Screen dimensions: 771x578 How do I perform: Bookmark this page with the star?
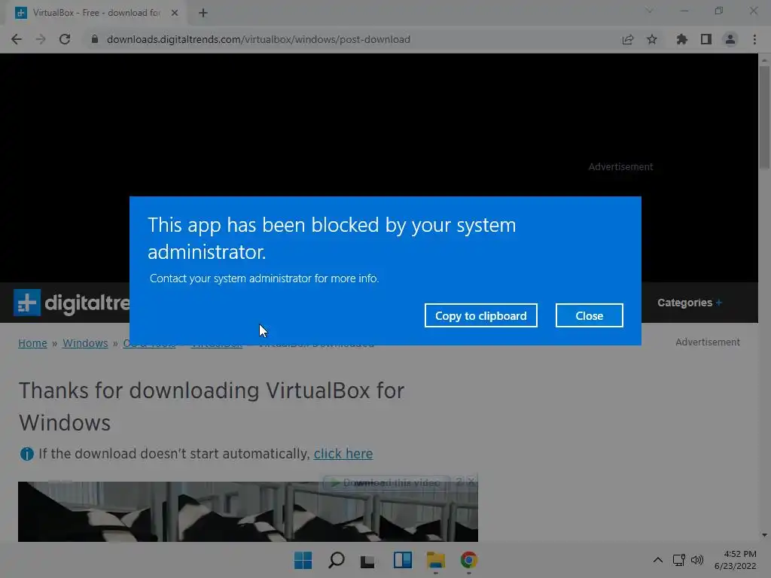(651, 39)
